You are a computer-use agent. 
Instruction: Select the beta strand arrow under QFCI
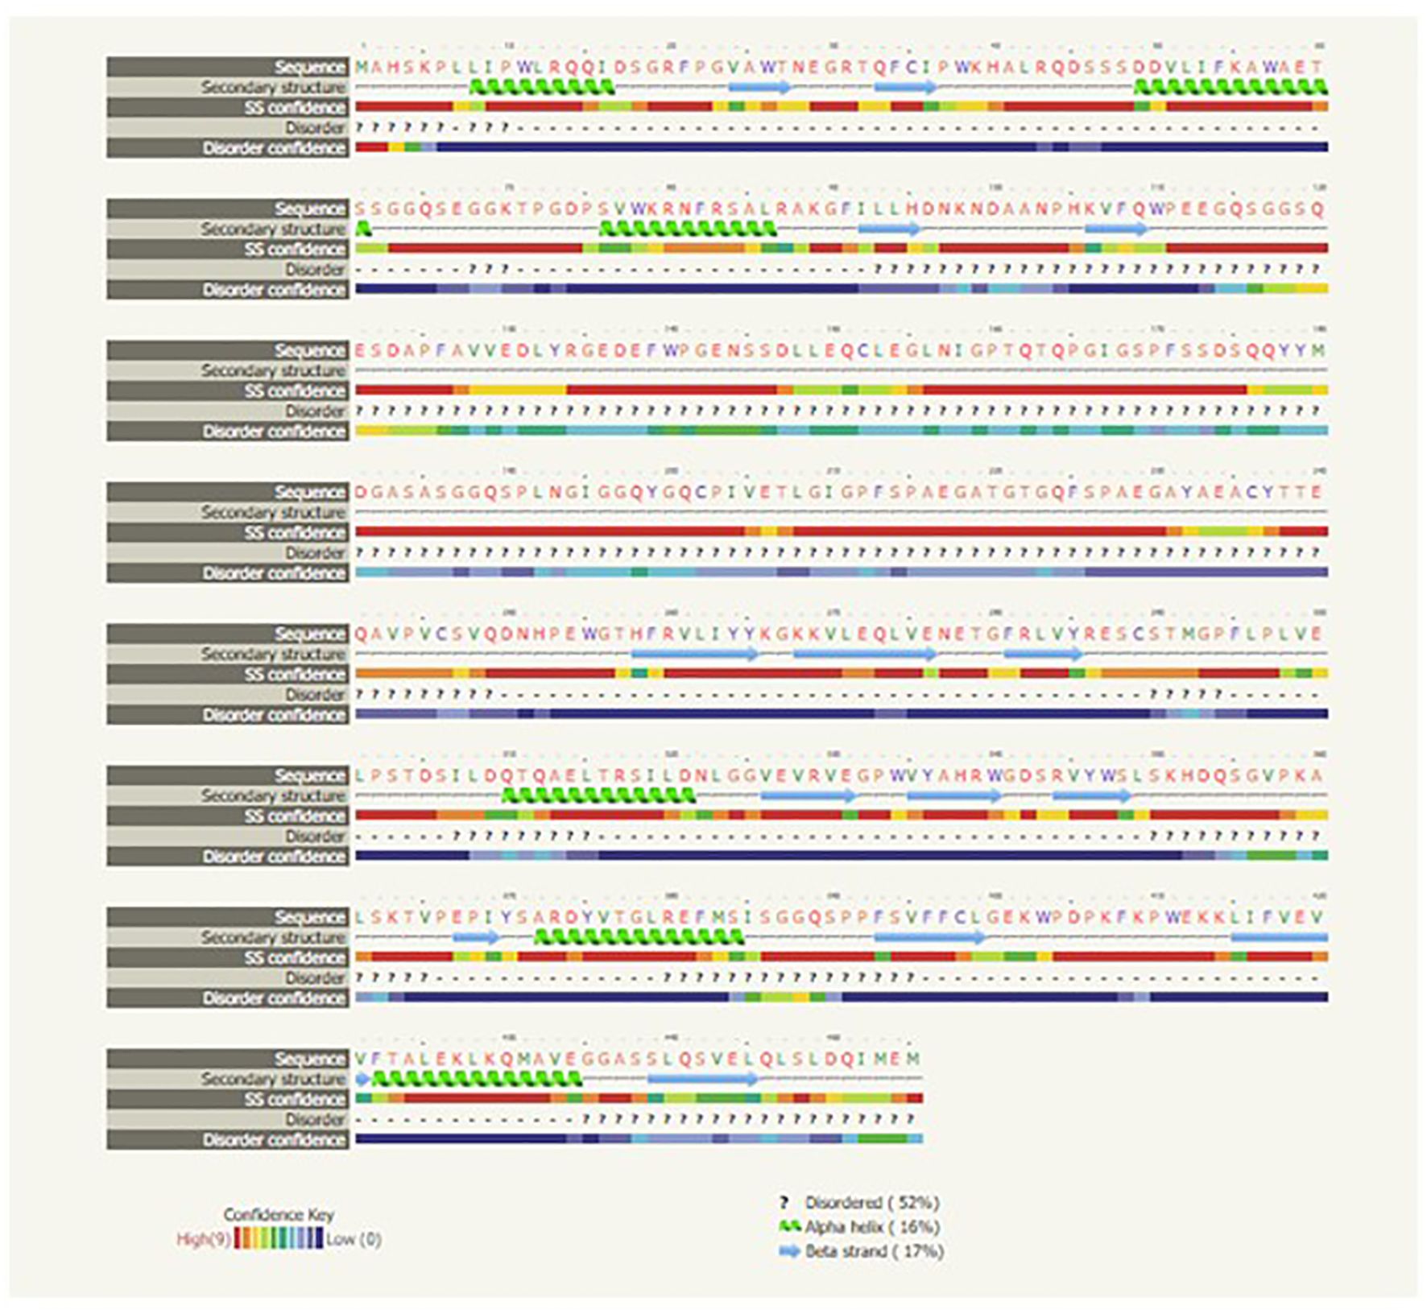[x=906, y=86]
